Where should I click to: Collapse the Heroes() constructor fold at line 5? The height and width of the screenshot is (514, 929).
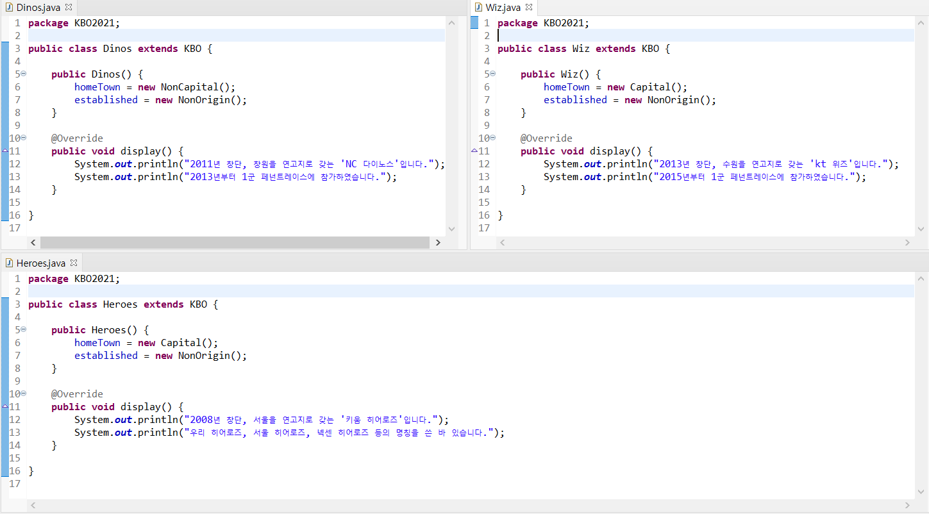[23, 329]
